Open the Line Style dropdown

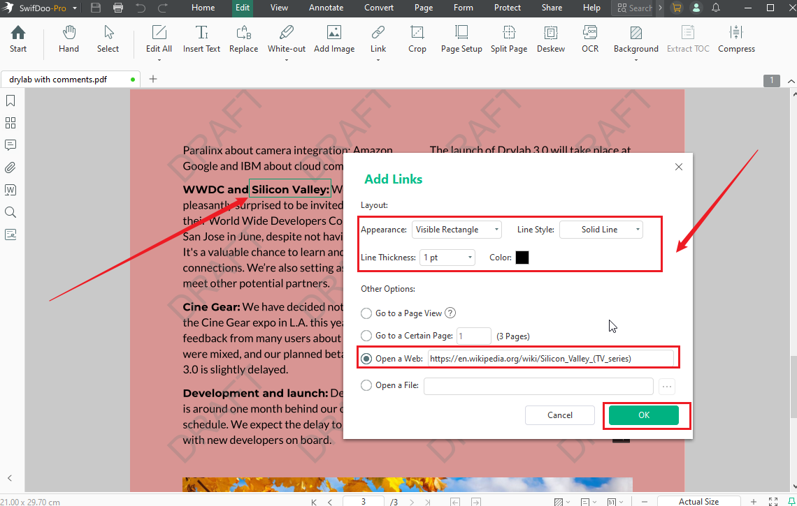[601, 230]
